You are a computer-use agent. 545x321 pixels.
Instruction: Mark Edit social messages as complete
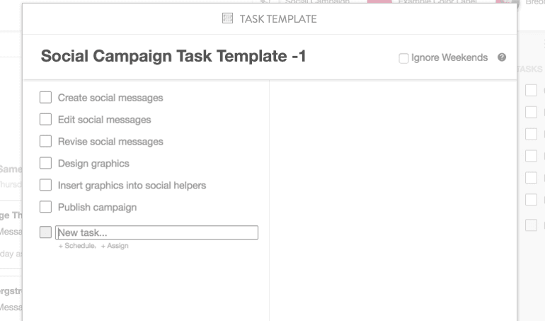tap(46, 120)
